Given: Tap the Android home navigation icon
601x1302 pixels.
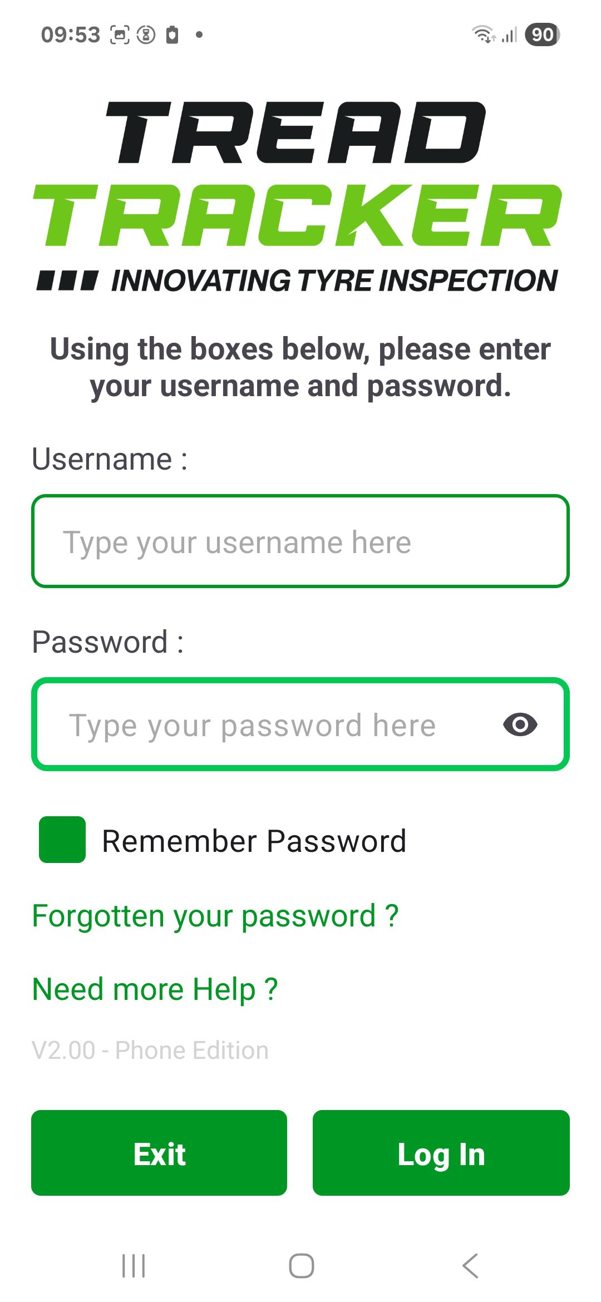Looking at the screenshot, I should pos(301,1266).
